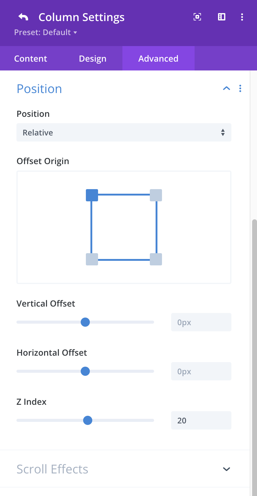Switch to the Content tab

point(31,59)
